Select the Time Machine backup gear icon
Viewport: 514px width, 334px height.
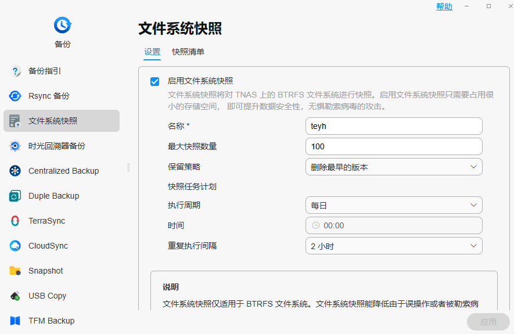[15, 146]
